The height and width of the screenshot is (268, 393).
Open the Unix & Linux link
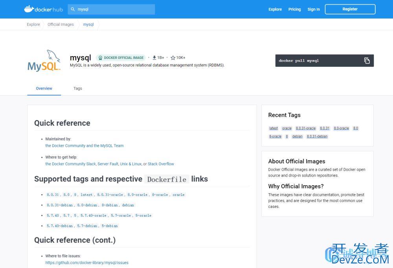130,164
